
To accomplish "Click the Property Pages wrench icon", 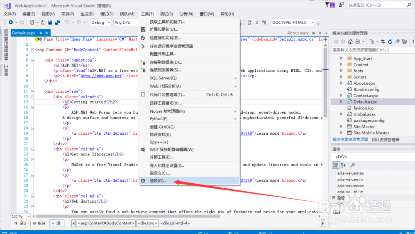I will (x=352, y=165).
